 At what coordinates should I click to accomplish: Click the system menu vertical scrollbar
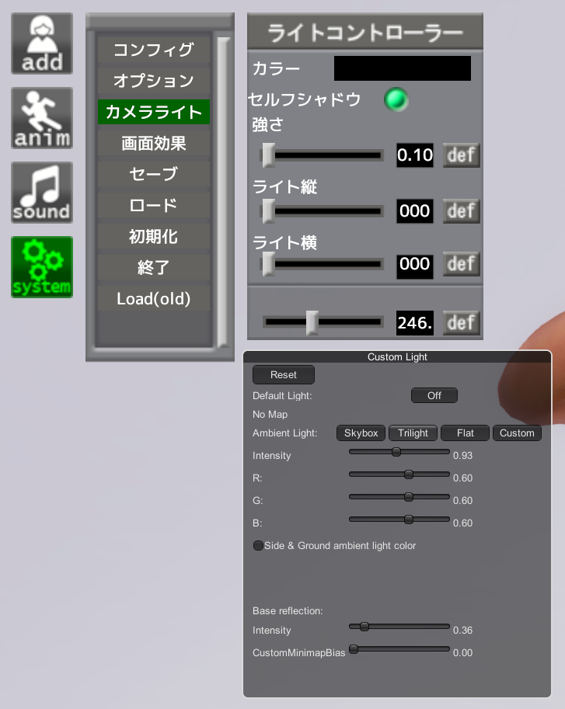coord(224,192)
